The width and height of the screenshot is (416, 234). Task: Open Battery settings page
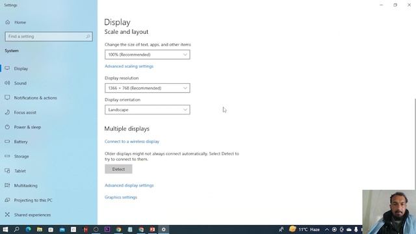coord(49,142)
